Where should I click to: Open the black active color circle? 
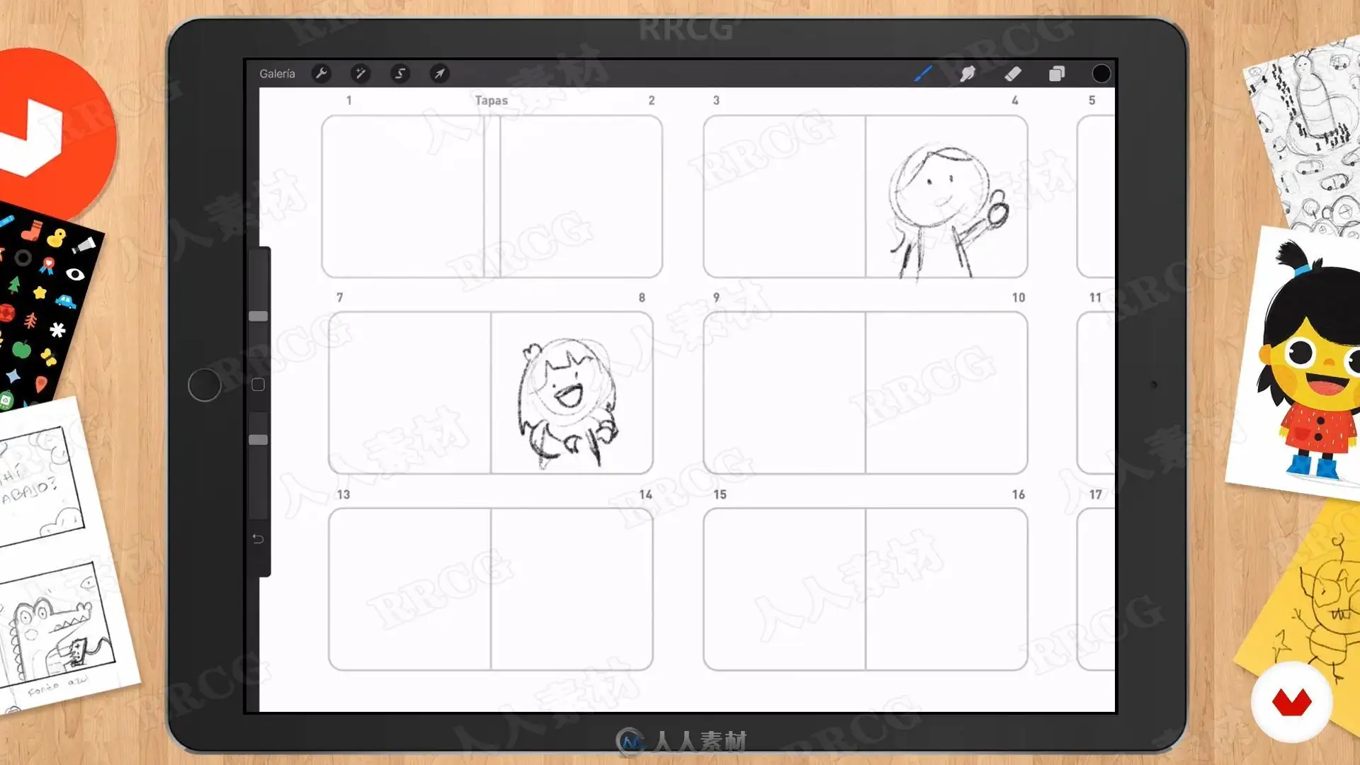click(1101, 74)
